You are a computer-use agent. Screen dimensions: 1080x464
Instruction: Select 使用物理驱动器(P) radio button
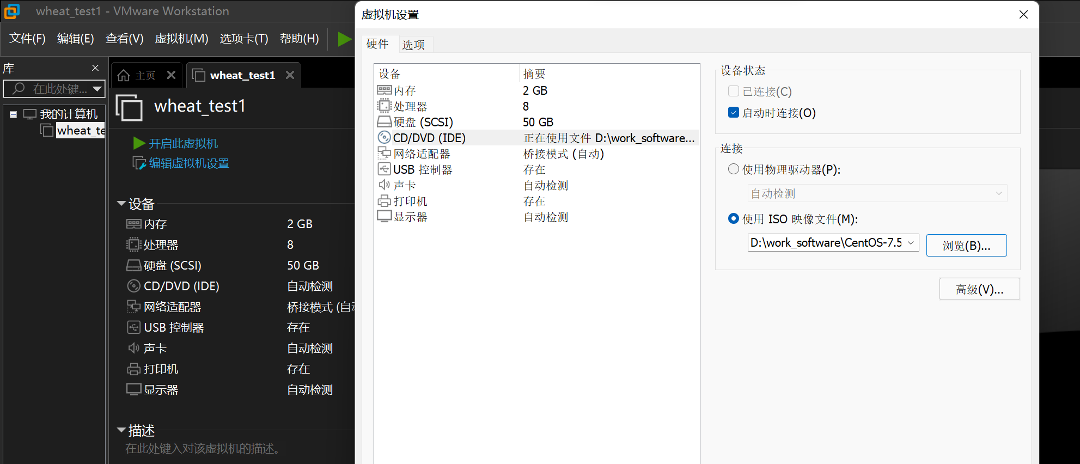click(x=734, y=169)
